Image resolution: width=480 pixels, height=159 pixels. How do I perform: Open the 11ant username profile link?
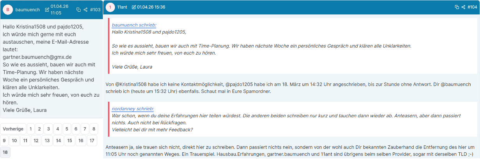[x=122, y=7]
